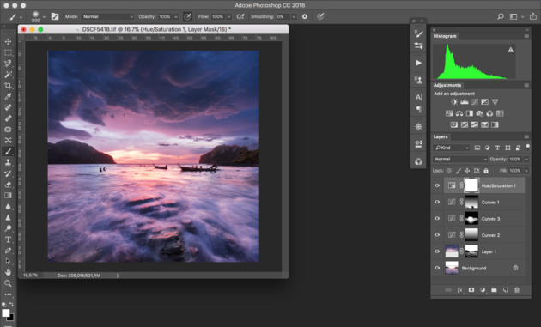Hide the Curves 1 layer

(437, 203)
